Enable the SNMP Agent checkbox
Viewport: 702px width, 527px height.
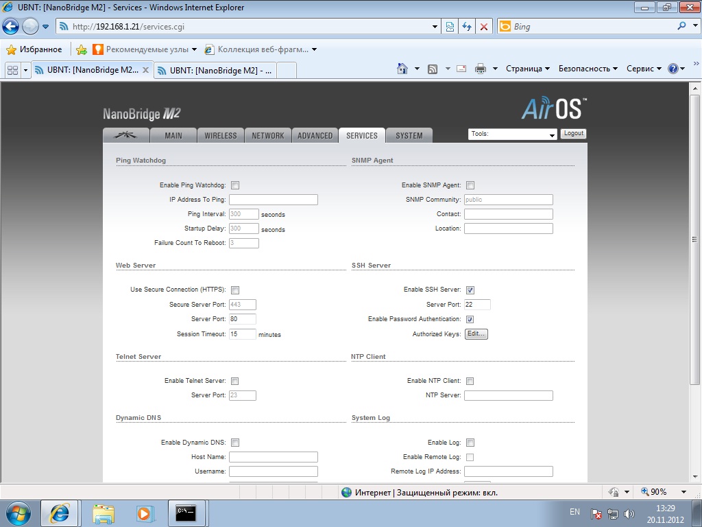[x=470, y=185]
